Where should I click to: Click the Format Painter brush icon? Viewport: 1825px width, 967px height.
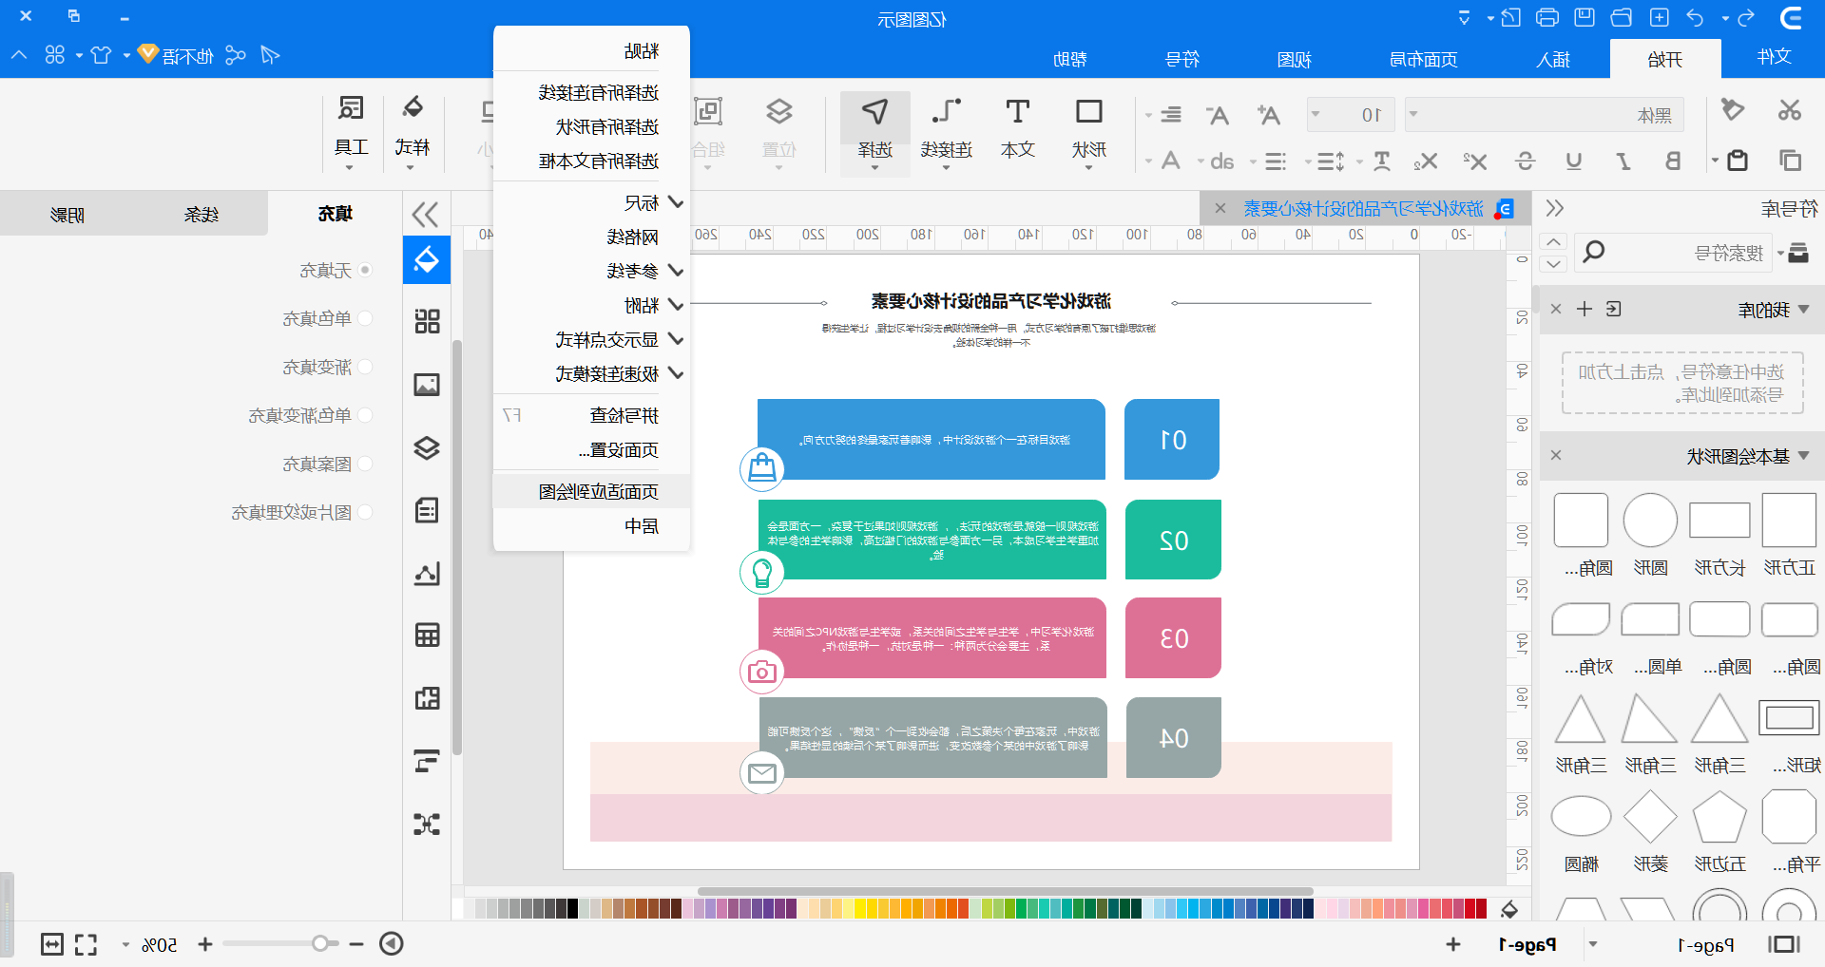point(1733,110)
